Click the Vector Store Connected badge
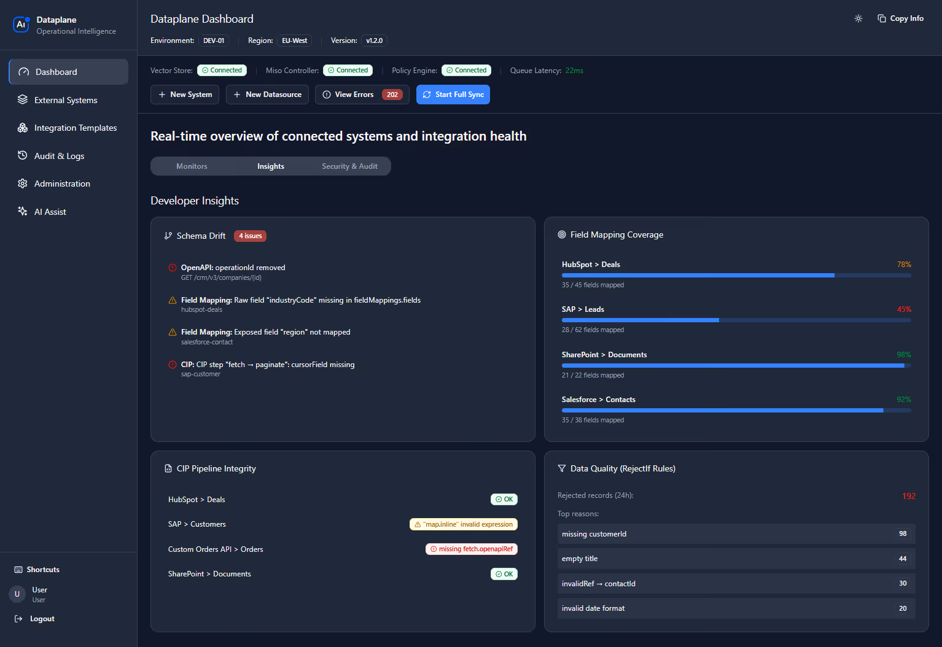 222,71
